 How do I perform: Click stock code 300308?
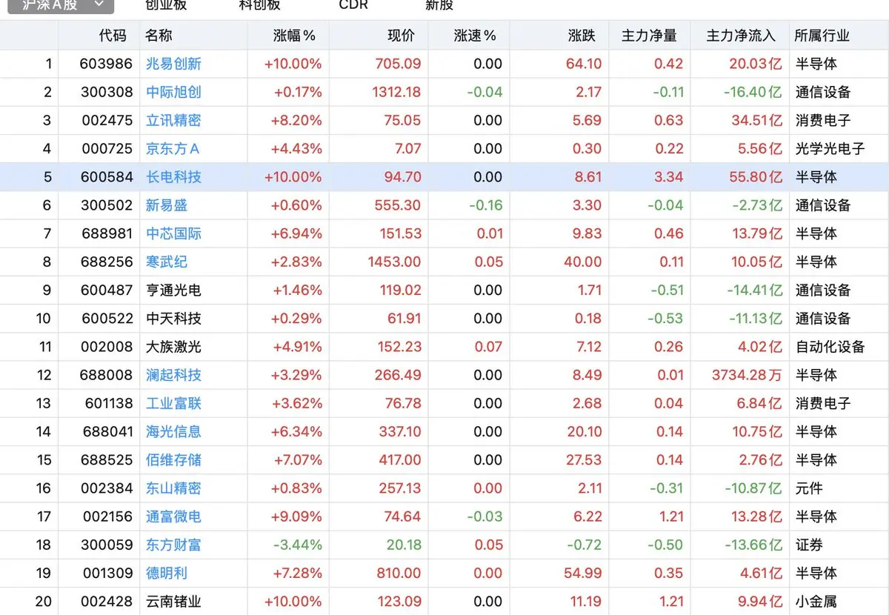[107, 92]
